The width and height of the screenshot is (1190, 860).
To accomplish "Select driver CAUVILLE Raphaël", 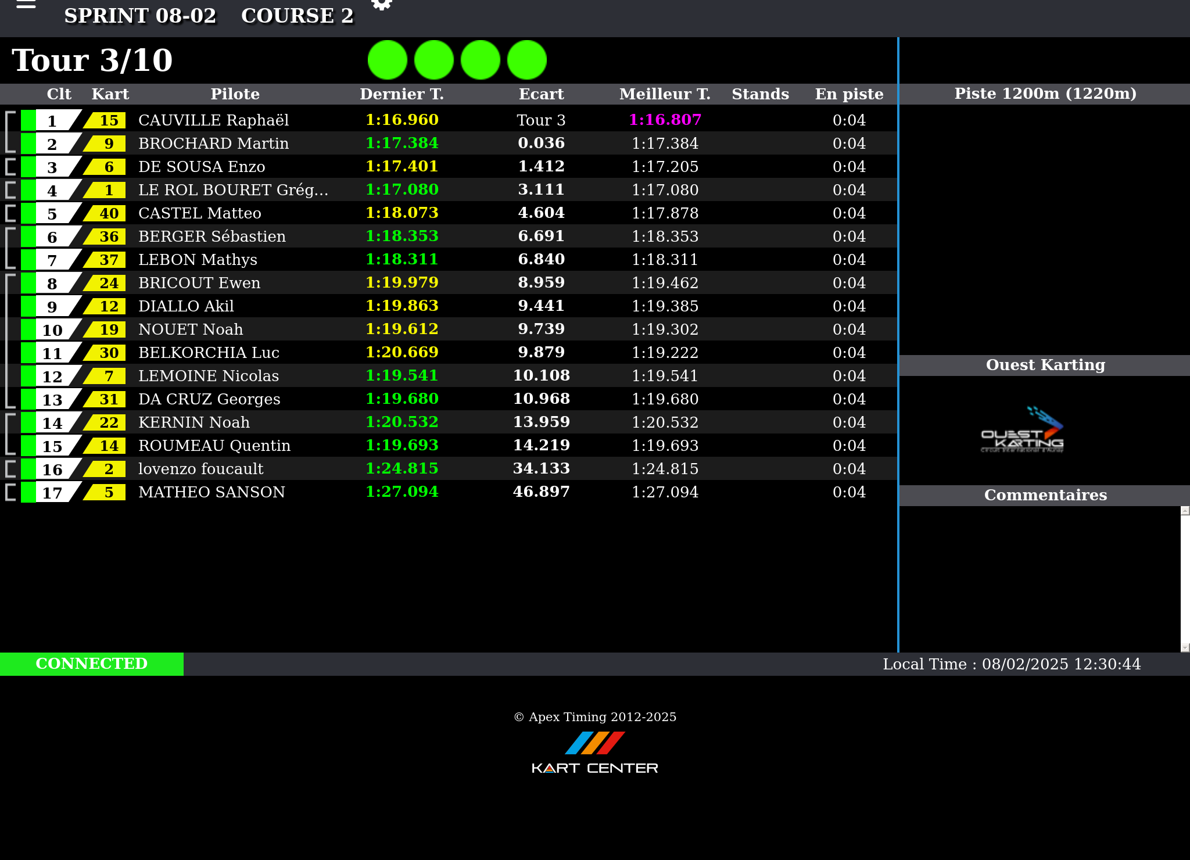I will tap(213, 120).
